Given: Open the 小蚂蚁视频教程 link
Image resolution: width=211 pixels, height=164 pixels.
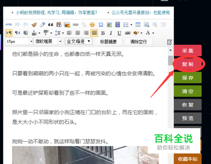Looking at the screenshot, I should (x=56, y=13).
